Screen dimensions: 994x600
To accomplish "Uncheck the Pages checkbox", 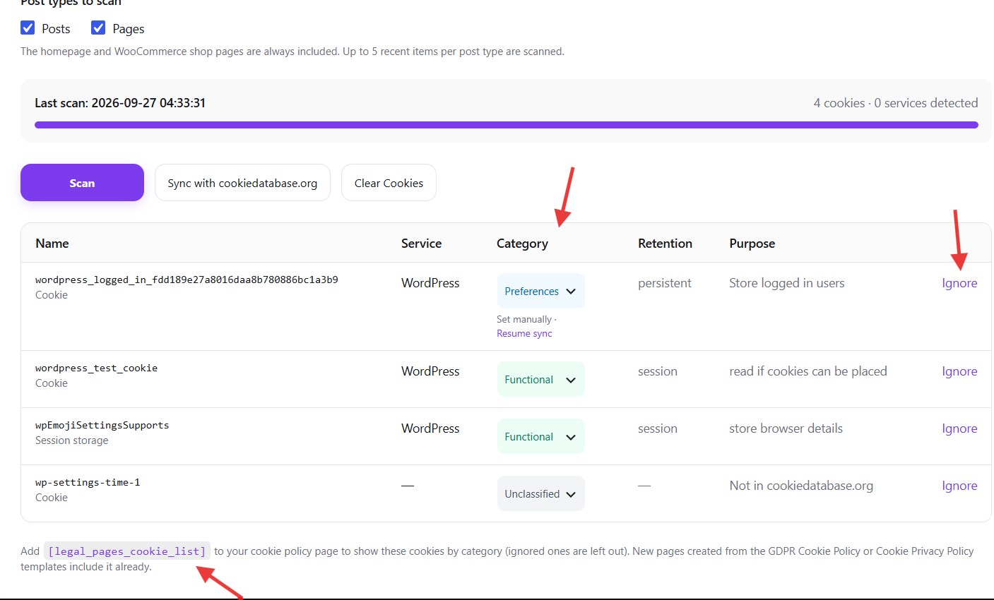I will (98, 28).
